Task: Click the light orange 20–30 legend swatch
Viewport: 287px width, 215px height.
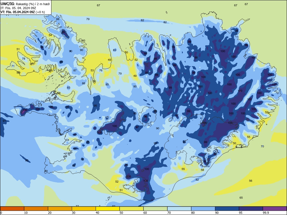Action: (60, 209)
